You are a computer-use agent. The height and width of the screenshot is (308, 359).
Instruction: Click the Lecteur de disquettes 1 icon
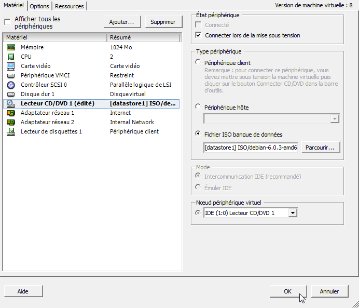click(11, 131)
